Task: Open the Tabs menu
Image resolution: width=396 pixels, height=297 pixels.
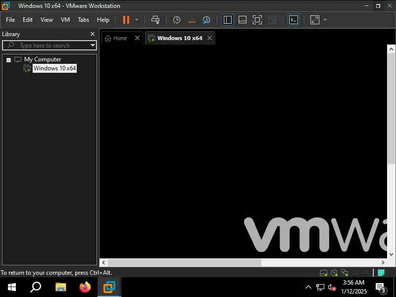Action: click(x=83, y=20)
